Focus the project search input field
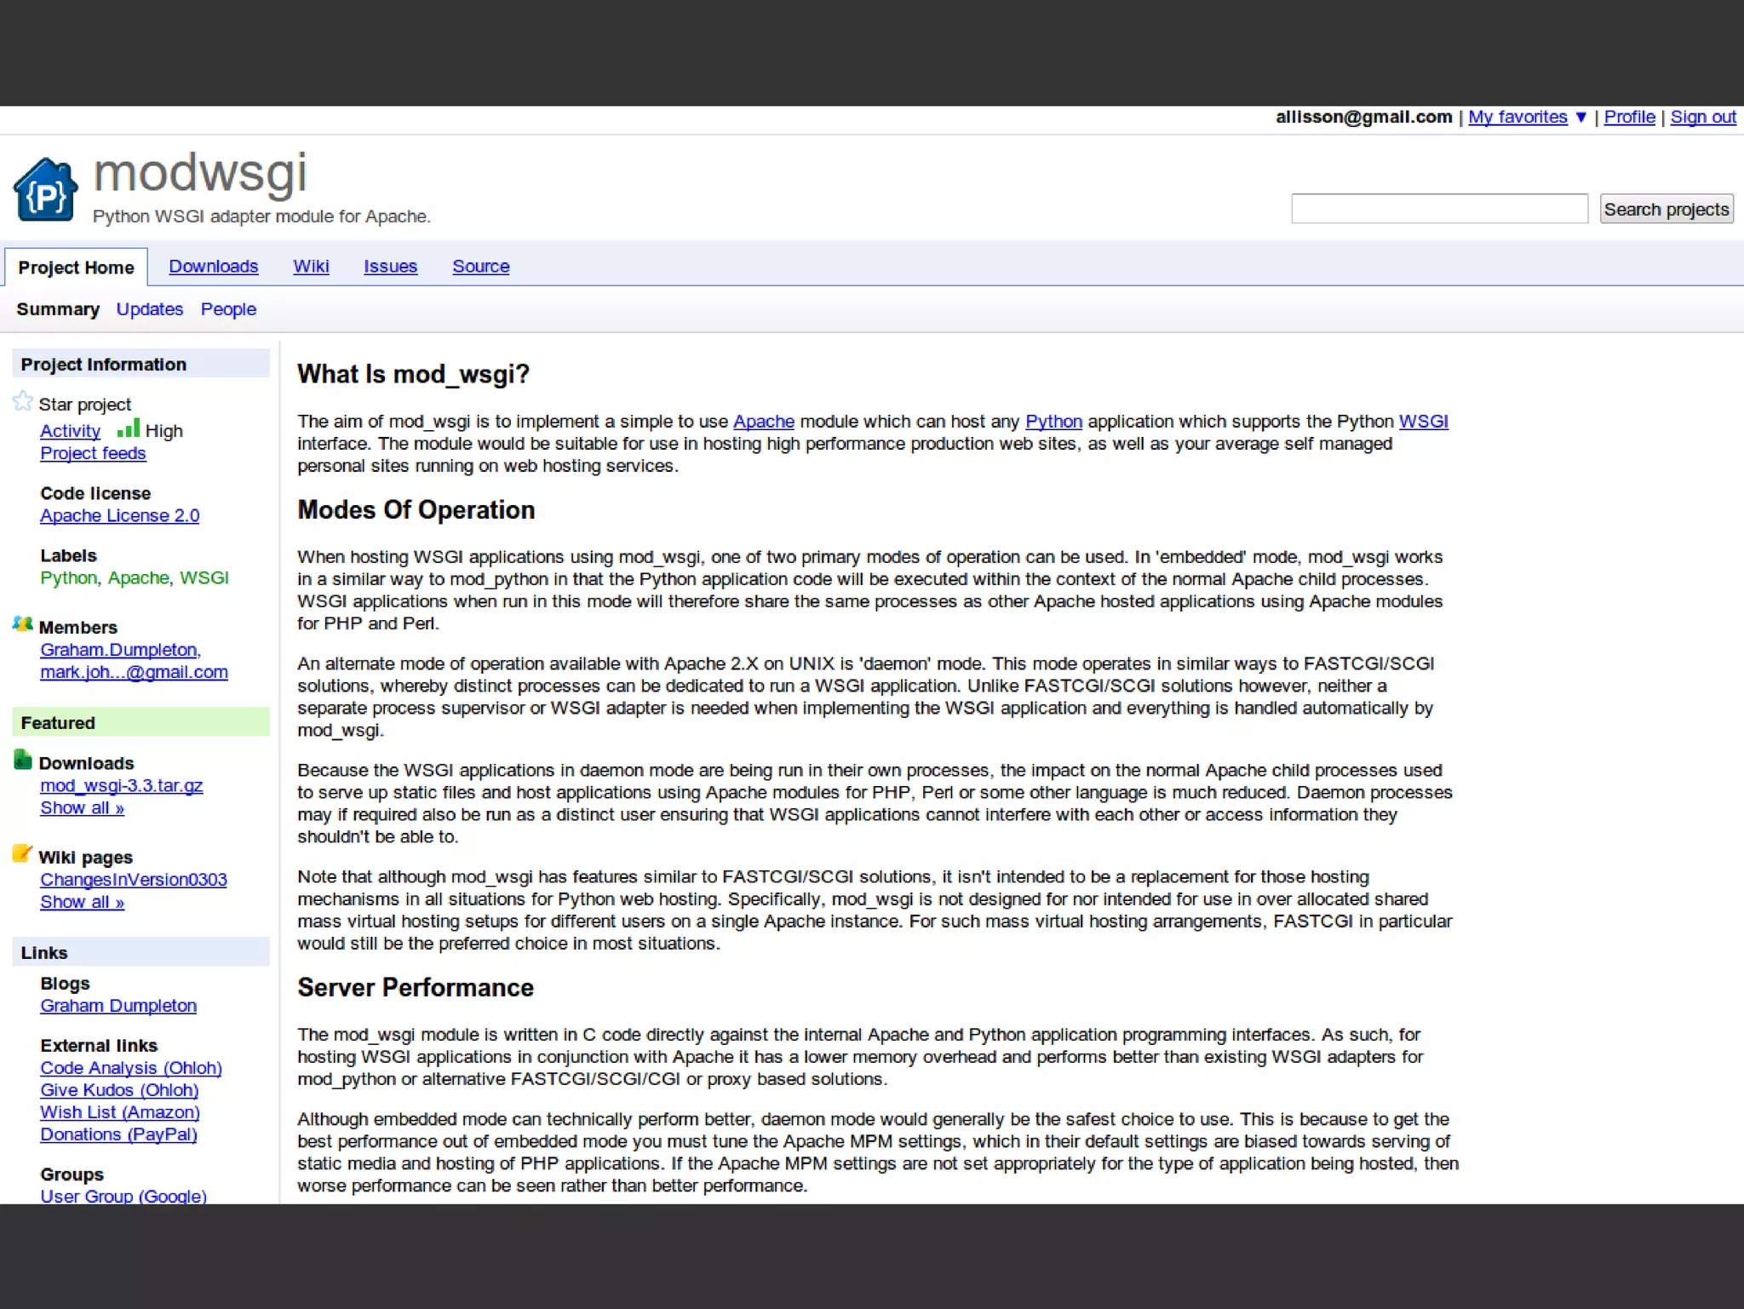Screen dimensions: 1744x1309 coord(1438,209)
